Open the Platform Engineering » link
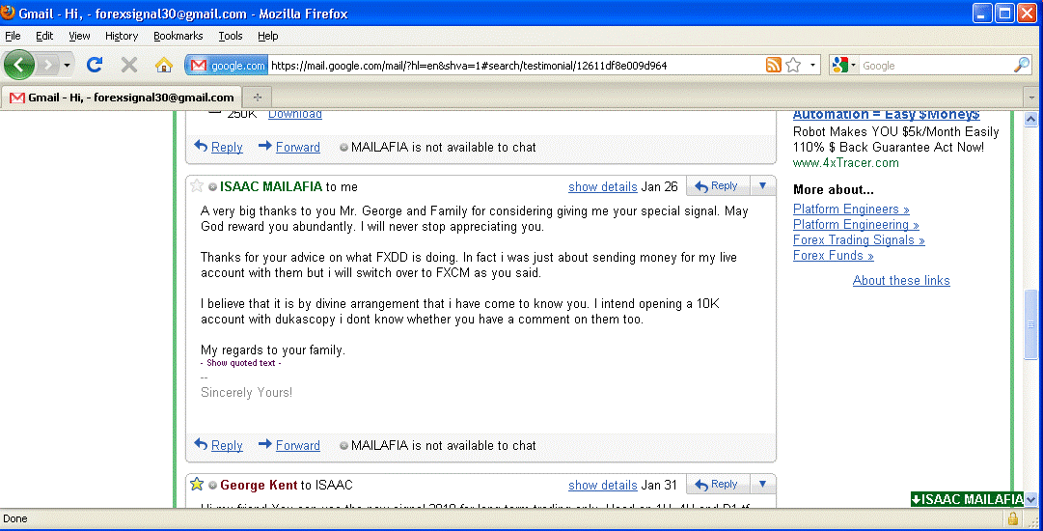Screen dimensions: 1043x531 coord(856,224)
